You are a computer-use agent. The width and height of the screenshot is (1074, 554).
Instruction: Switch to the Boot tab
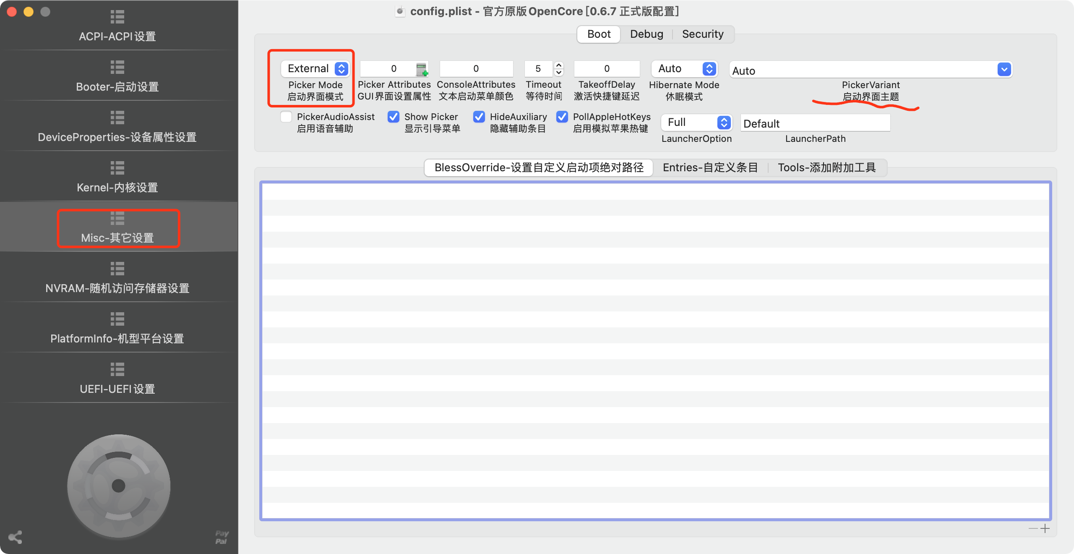point(599,34)
